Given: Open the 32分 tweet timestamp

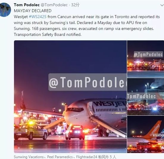Looking at the screenshot, I should pos(75,5).
